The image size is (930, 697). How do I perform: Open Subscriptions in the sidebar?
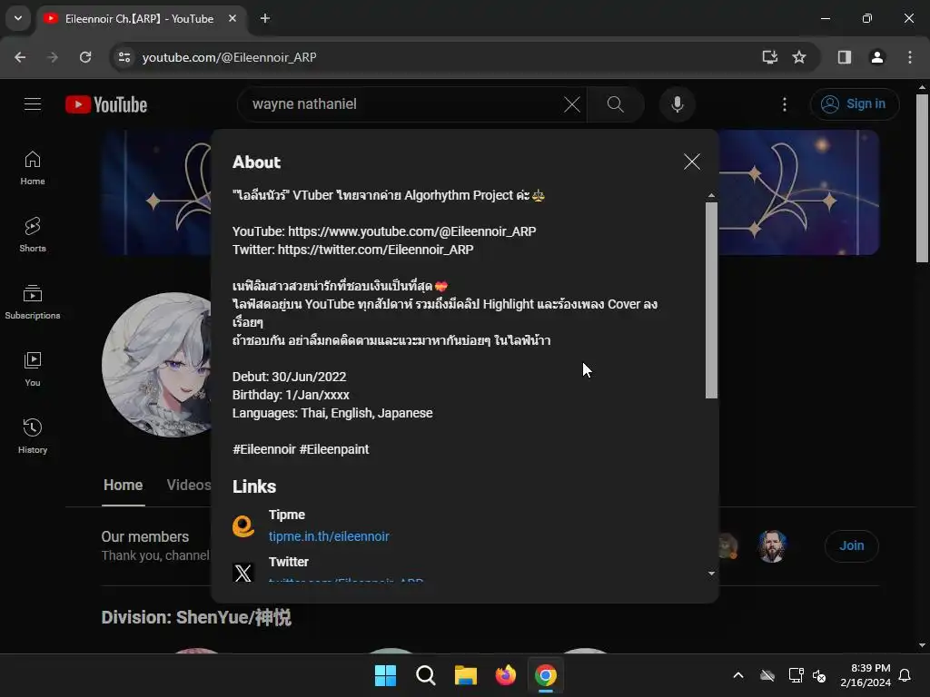click(x=33, y=301)
